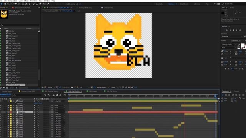Open the Window menu
This screenshot has height=138, width=246.
(x=47, y=1)
